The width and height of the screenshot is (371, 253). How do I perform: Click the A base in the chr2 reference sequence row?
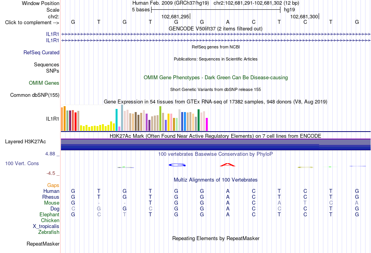[228, 22]
